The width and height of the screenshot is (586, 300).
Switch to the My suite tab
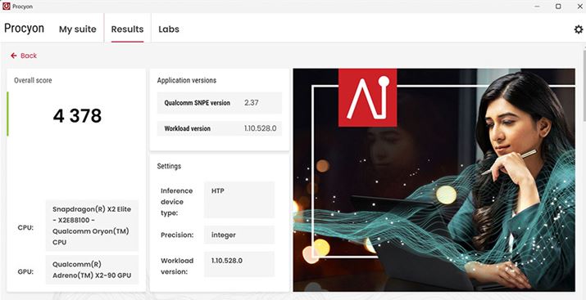click(77, 29)
